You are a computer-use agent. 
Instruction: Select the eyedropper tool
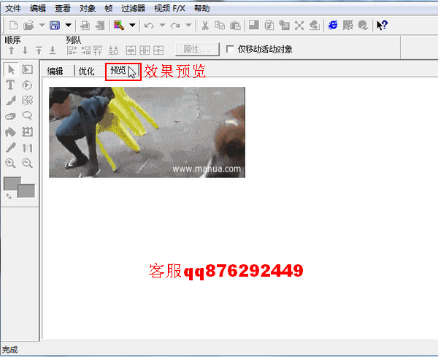click(x=11, y=147)
